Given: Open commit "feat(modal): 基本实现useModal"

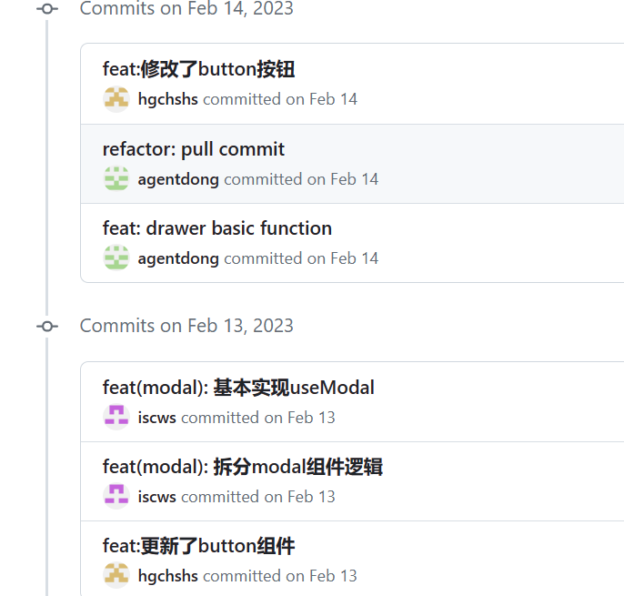Looking at the screenshot, I should (x=238, y=388).
